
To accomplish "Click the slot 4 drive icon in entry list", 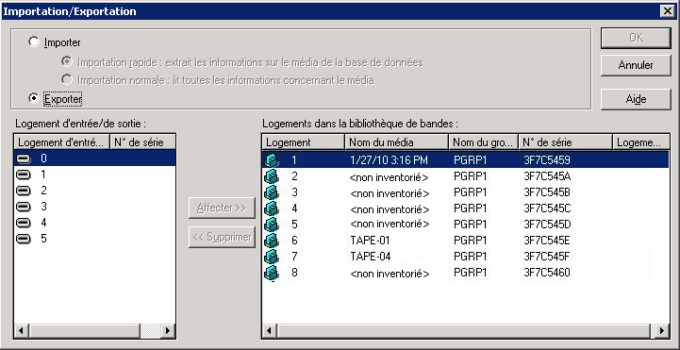I will tap(24, 224).
